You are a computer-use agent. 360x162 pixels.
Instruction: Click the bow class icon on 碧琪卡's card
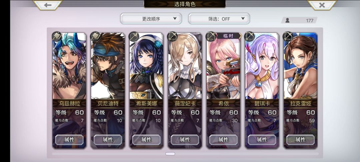click(x=249, y=36)
